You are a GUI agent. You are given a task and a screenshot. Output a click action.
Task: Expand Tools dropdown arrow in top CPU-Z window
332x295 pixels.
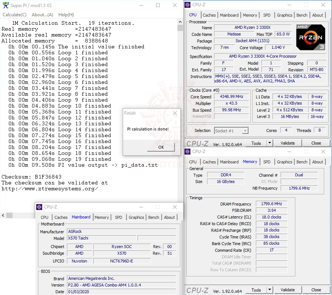(x=270, y=143)
